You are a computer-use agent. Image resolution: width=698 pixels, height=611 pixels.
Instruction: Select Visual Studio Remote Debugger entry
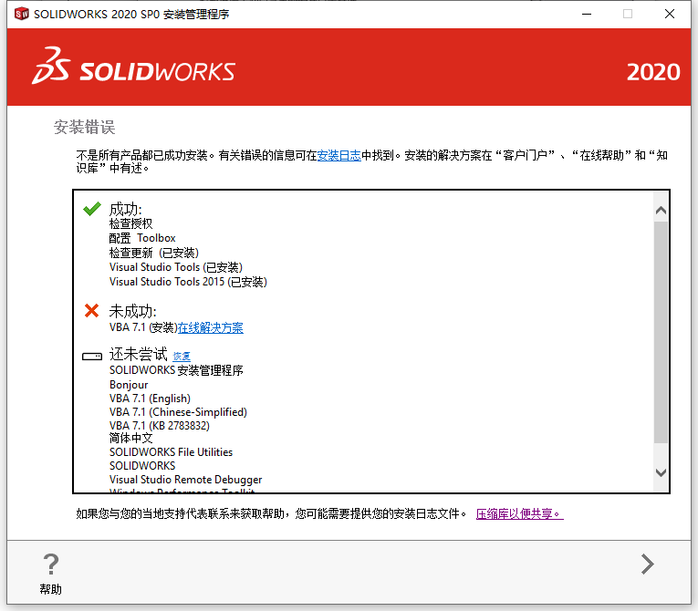coord(185,480)
